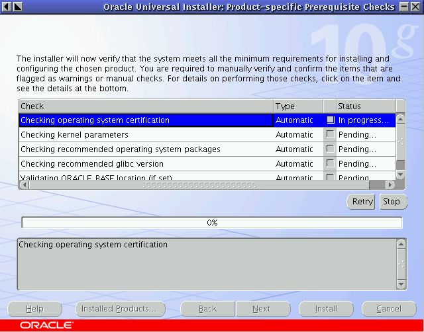
Task: Toggle checkbox for recommended operating system packages
Action: [330, 149]
